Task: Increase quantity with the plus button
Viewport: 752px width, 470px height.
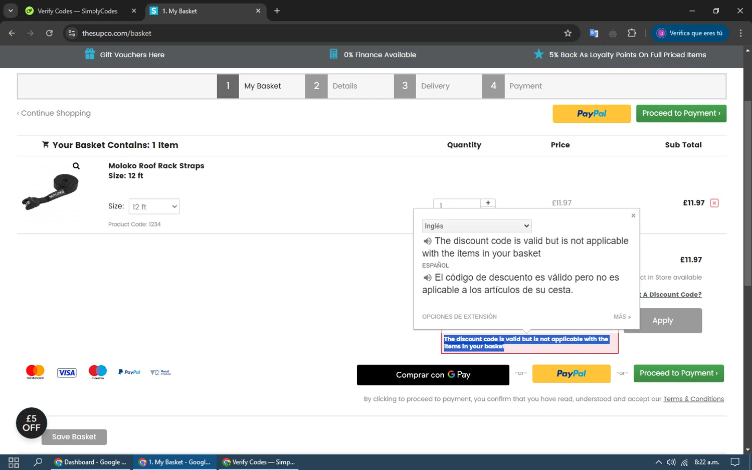Action: pyautogui.click(x=488, y=203)
